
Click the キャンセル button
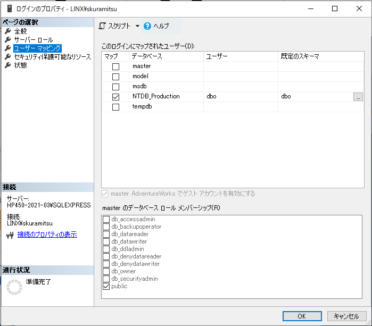(x=346, y=316)
